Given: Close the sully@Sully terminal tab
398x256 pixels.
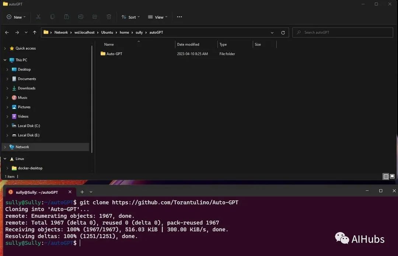Looking at the screenshot, I should [70, 192].
